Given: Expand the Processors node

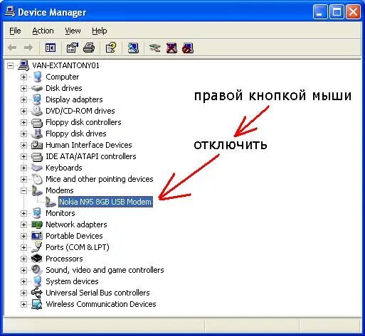Looking at the screenshot, I should (x=23, y=259).
